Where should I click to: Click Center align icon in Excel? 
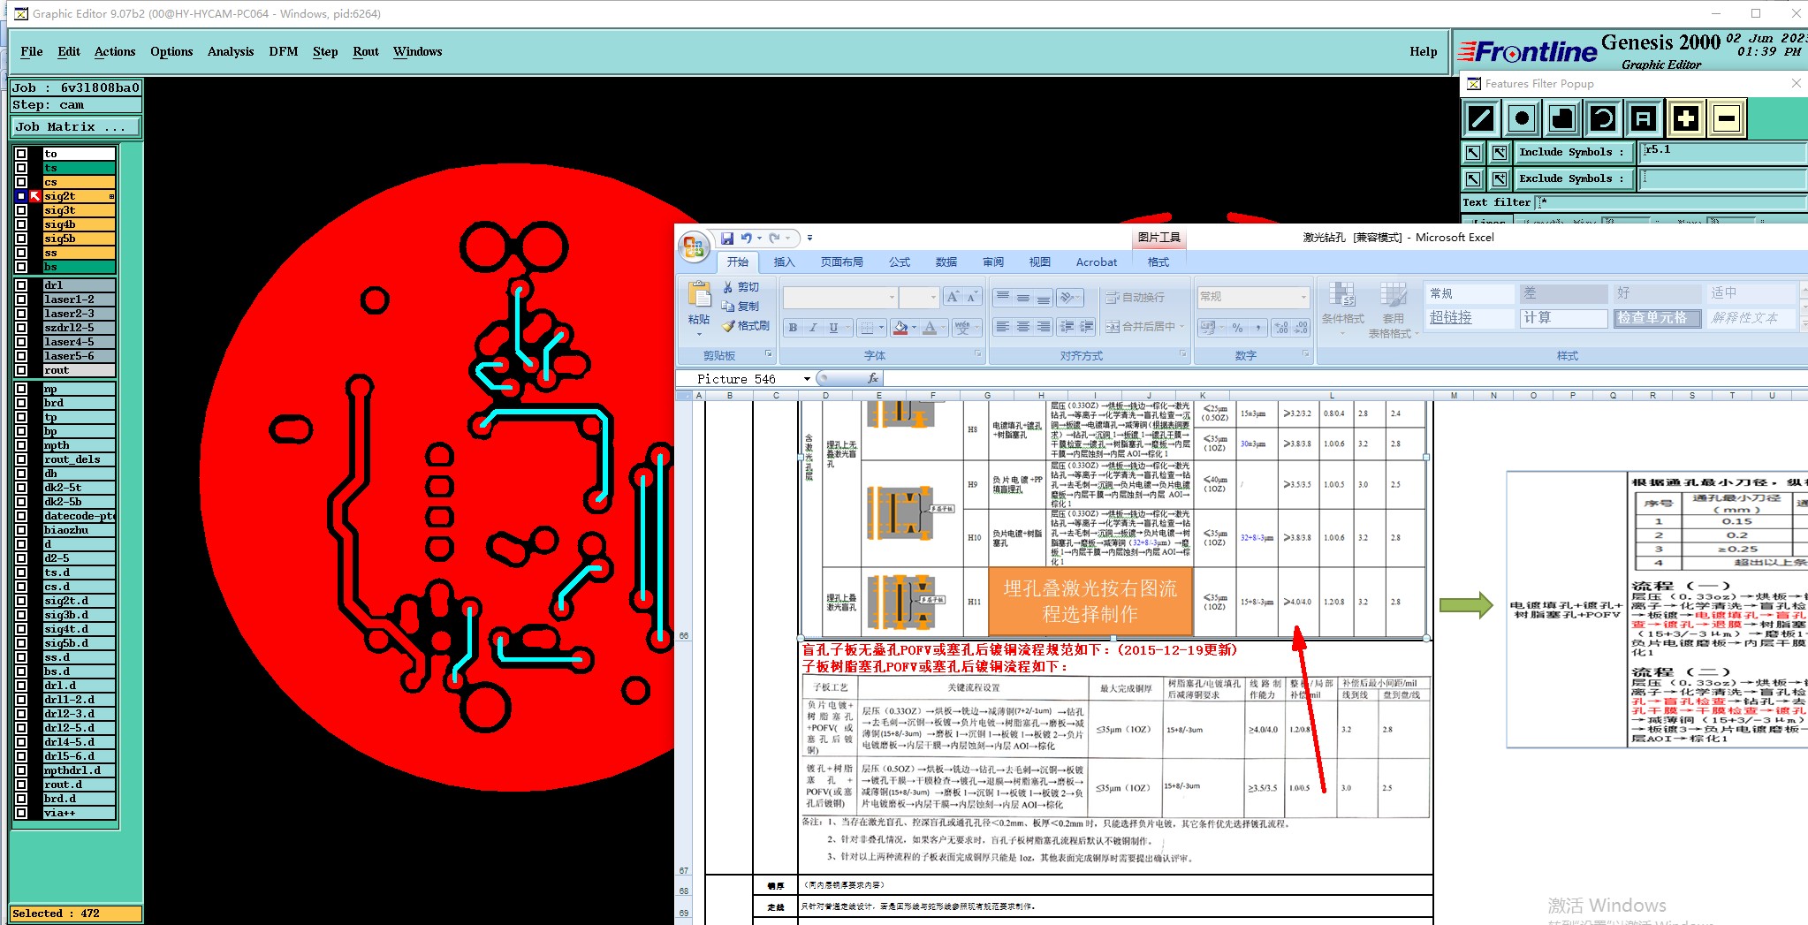tap(1022, 327)
